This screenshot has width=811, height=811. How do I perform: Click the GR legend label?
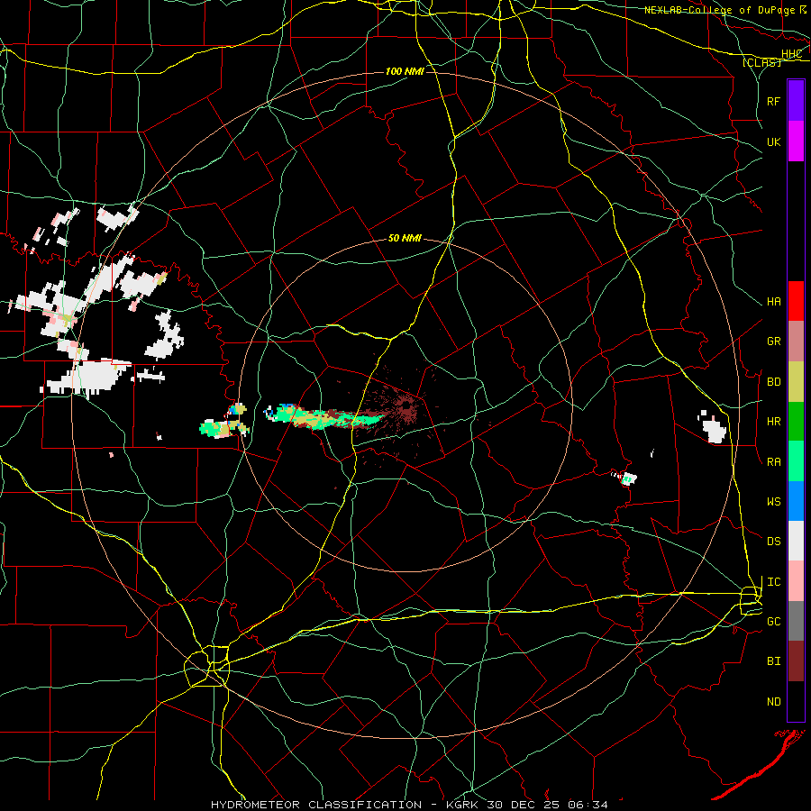click(773, 342)
